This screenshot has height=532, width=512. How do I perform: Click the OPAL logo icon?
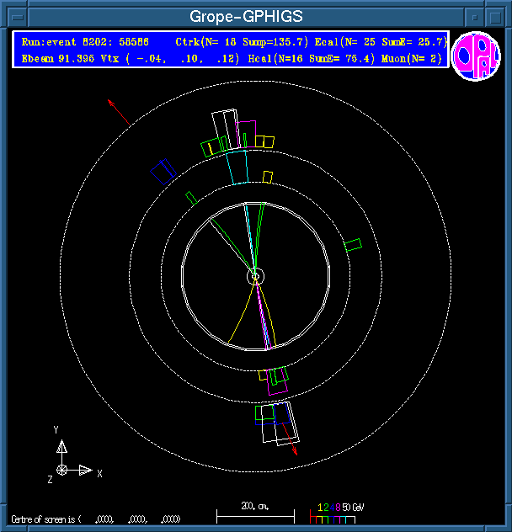tap(476, 56)
